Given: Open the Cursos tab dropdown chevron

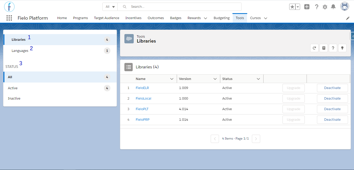Looking at the screenshot, I should pos(265,18).
